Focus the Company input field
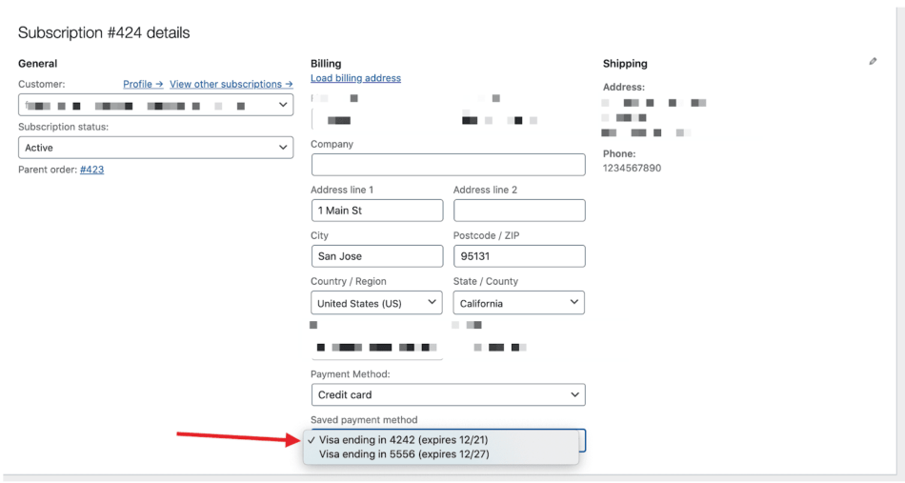 (x=448, y=165)
